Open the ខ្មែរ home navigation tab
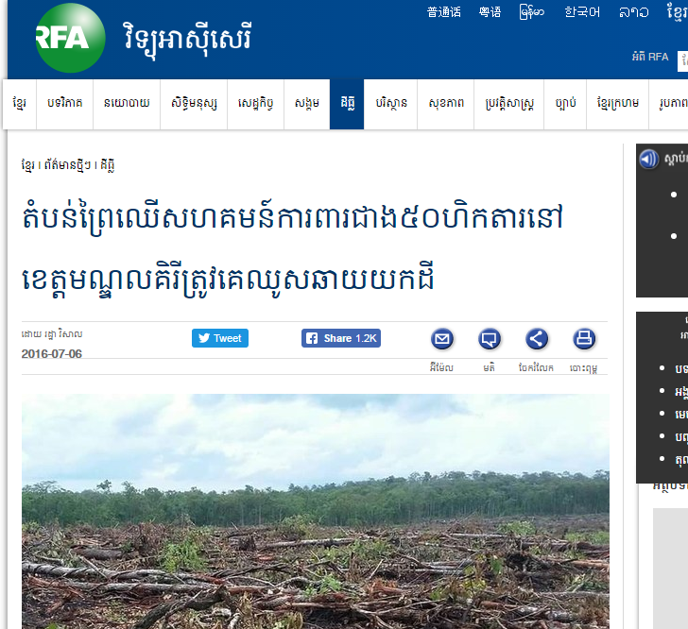 (x=20, y=103)
